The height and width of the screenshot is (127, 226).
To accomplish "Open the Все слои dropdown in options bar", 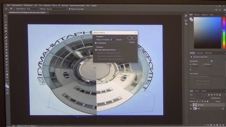I will pos(56,9).
